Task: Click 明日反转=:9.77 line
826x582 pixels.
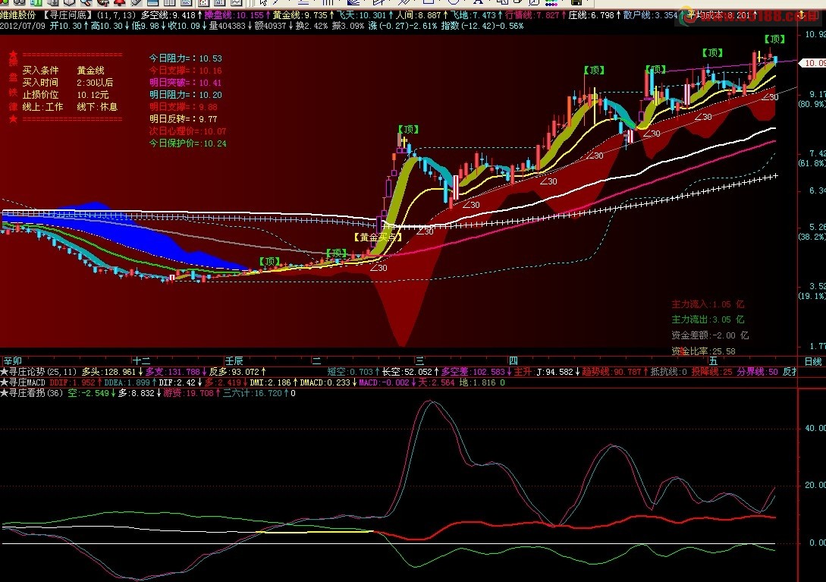Action: tap(184, 118)
